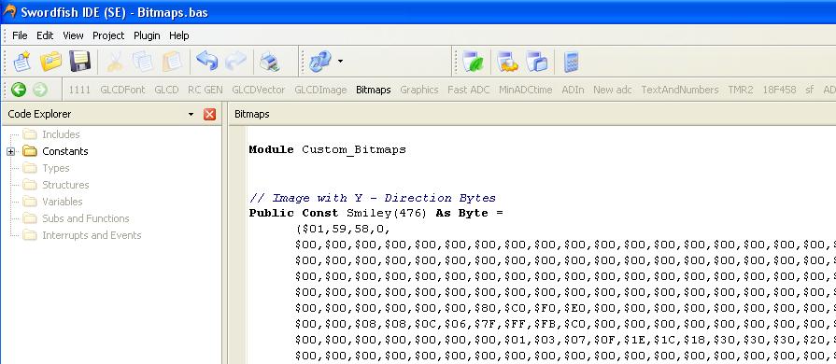
Task: Print the file with printer icon
Action: point(270,62)
